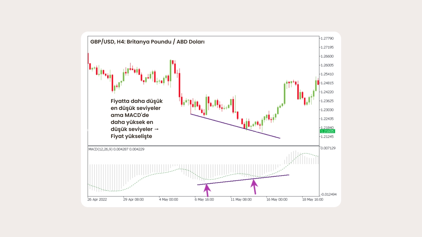Click the 4 May 00:00 date label
The image size is (422, 237).
168,199
